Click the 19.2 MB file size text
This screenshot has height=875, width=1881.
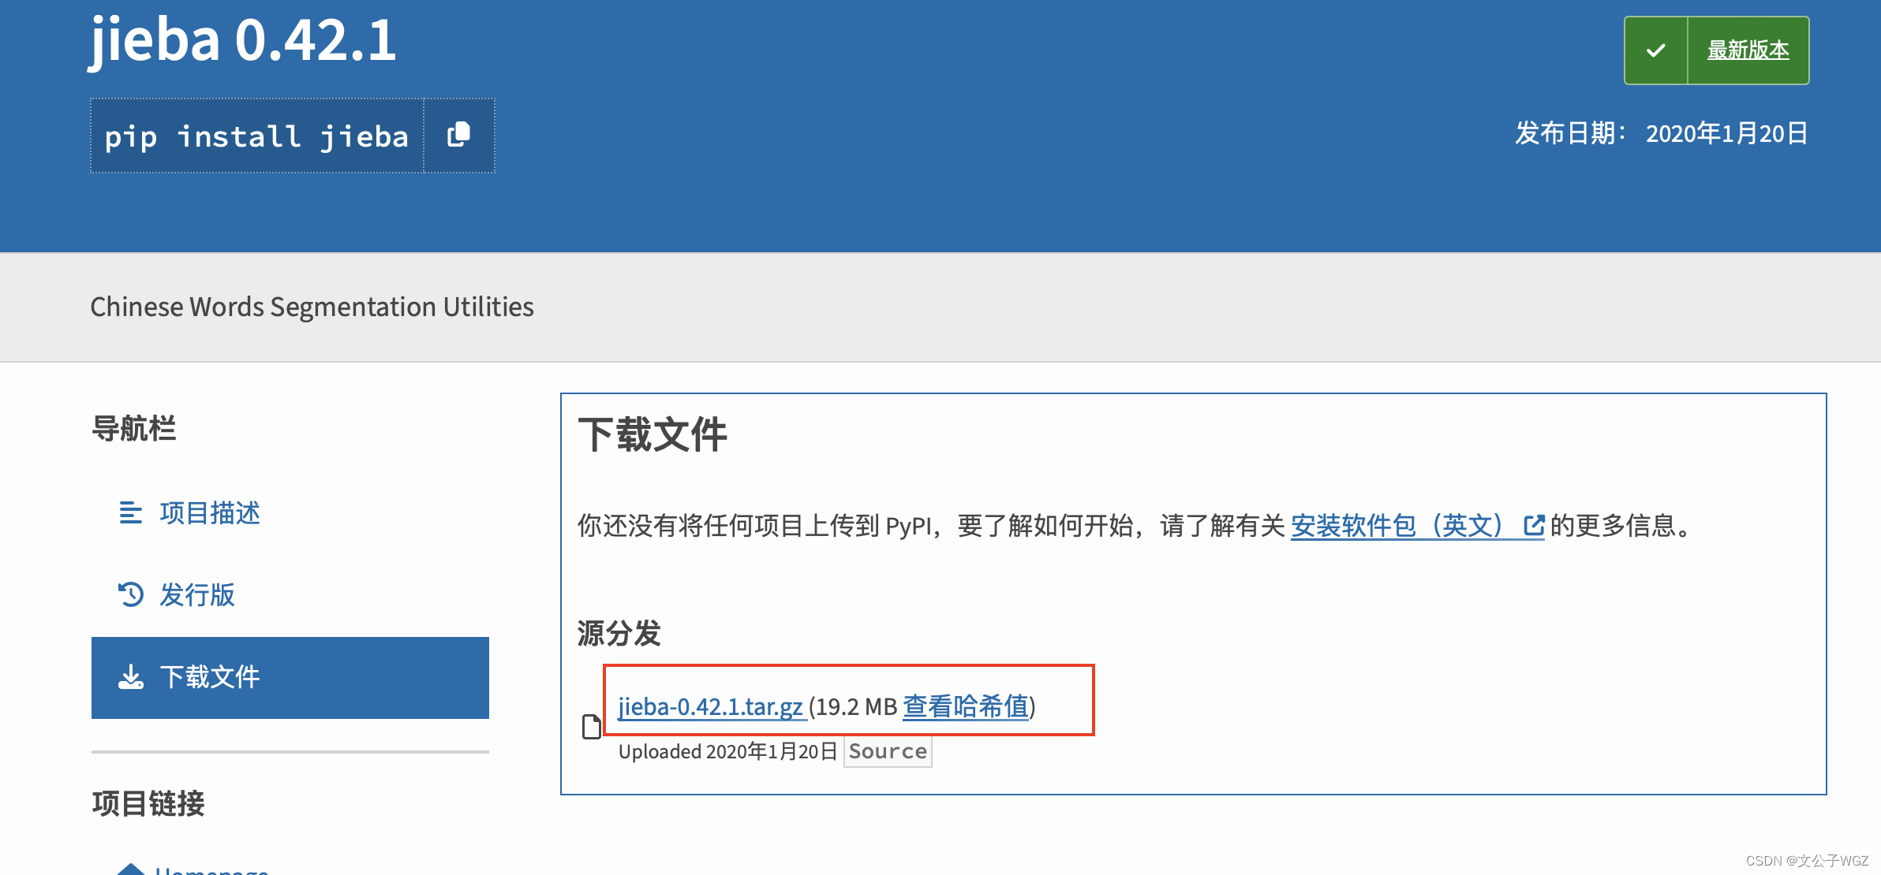[x=856, y=706]
